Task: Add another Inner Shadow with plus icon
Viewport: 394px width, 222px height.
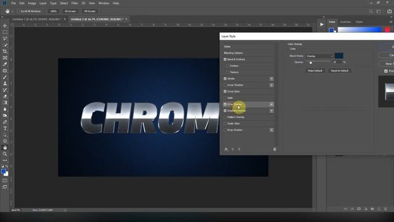Action: [x=271, y=85]
